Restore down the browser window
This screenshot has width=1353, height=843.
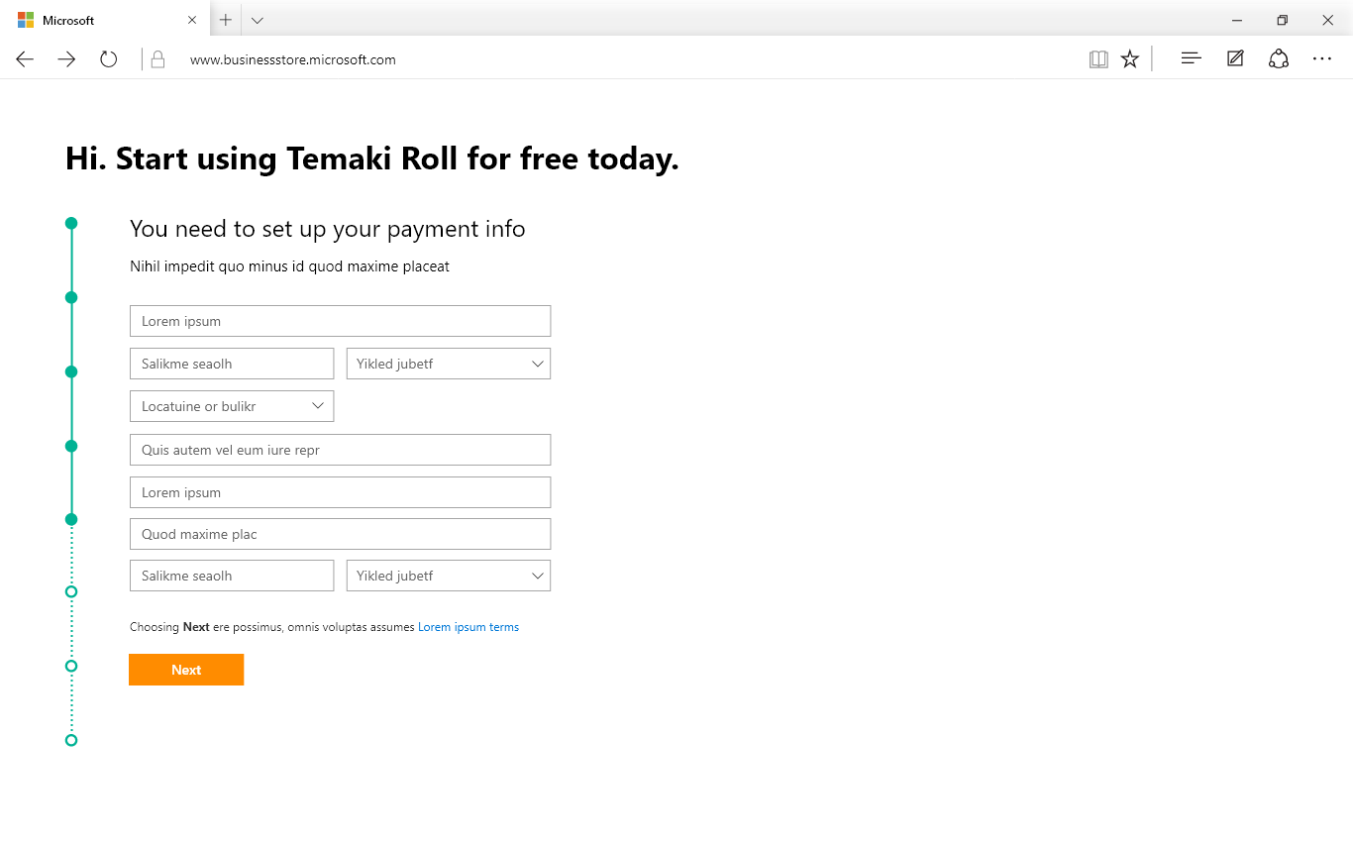[x=1283, y=20]
